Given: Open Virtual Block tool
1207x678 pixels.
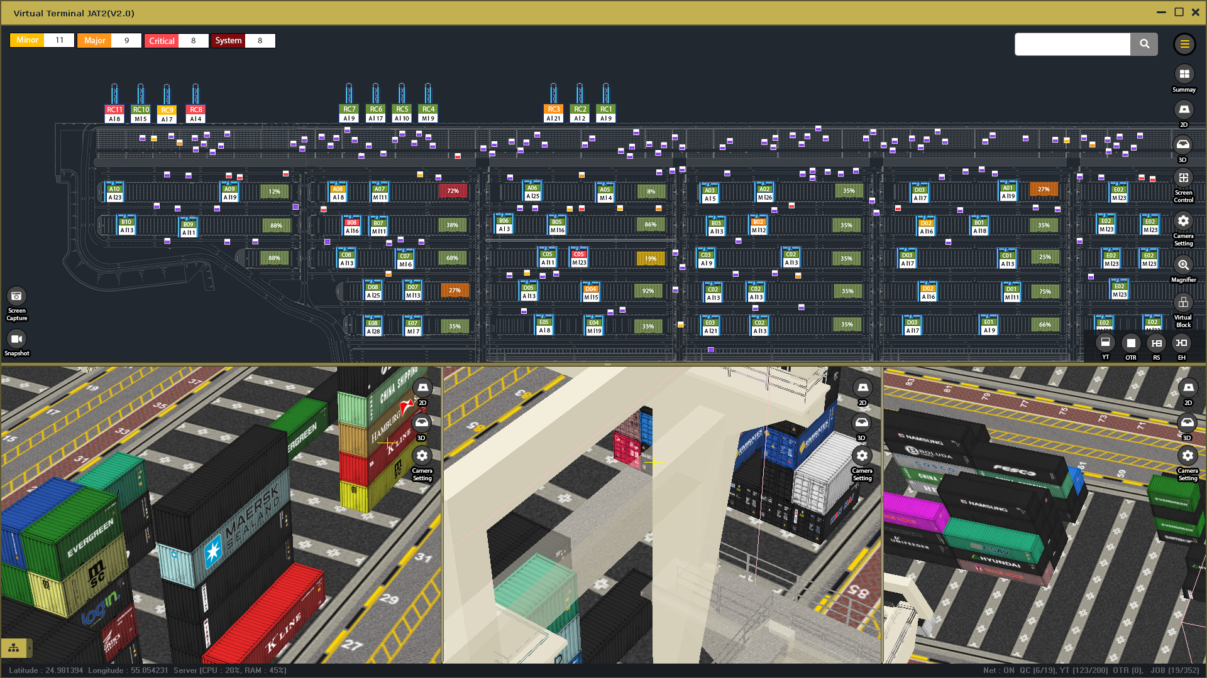Looking at the screenshot, I should point(1183,303).
